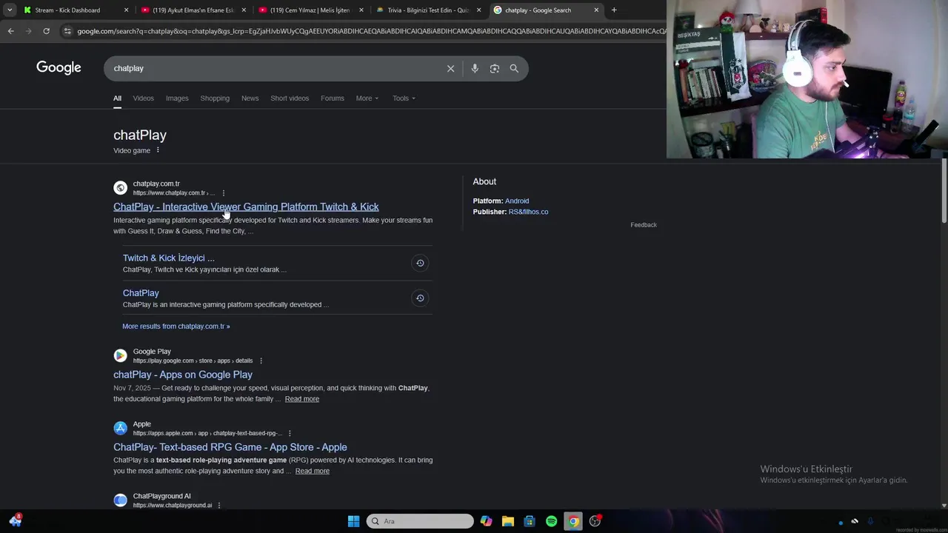Click the Apple App Store result favicon

pyautogui.click(x=120, y=428)
